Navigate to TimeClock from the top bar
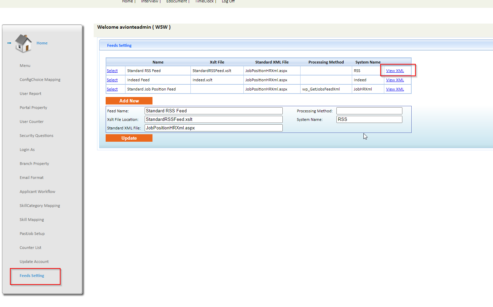Viewport: 493px width, 307px height. click(204, 1)
